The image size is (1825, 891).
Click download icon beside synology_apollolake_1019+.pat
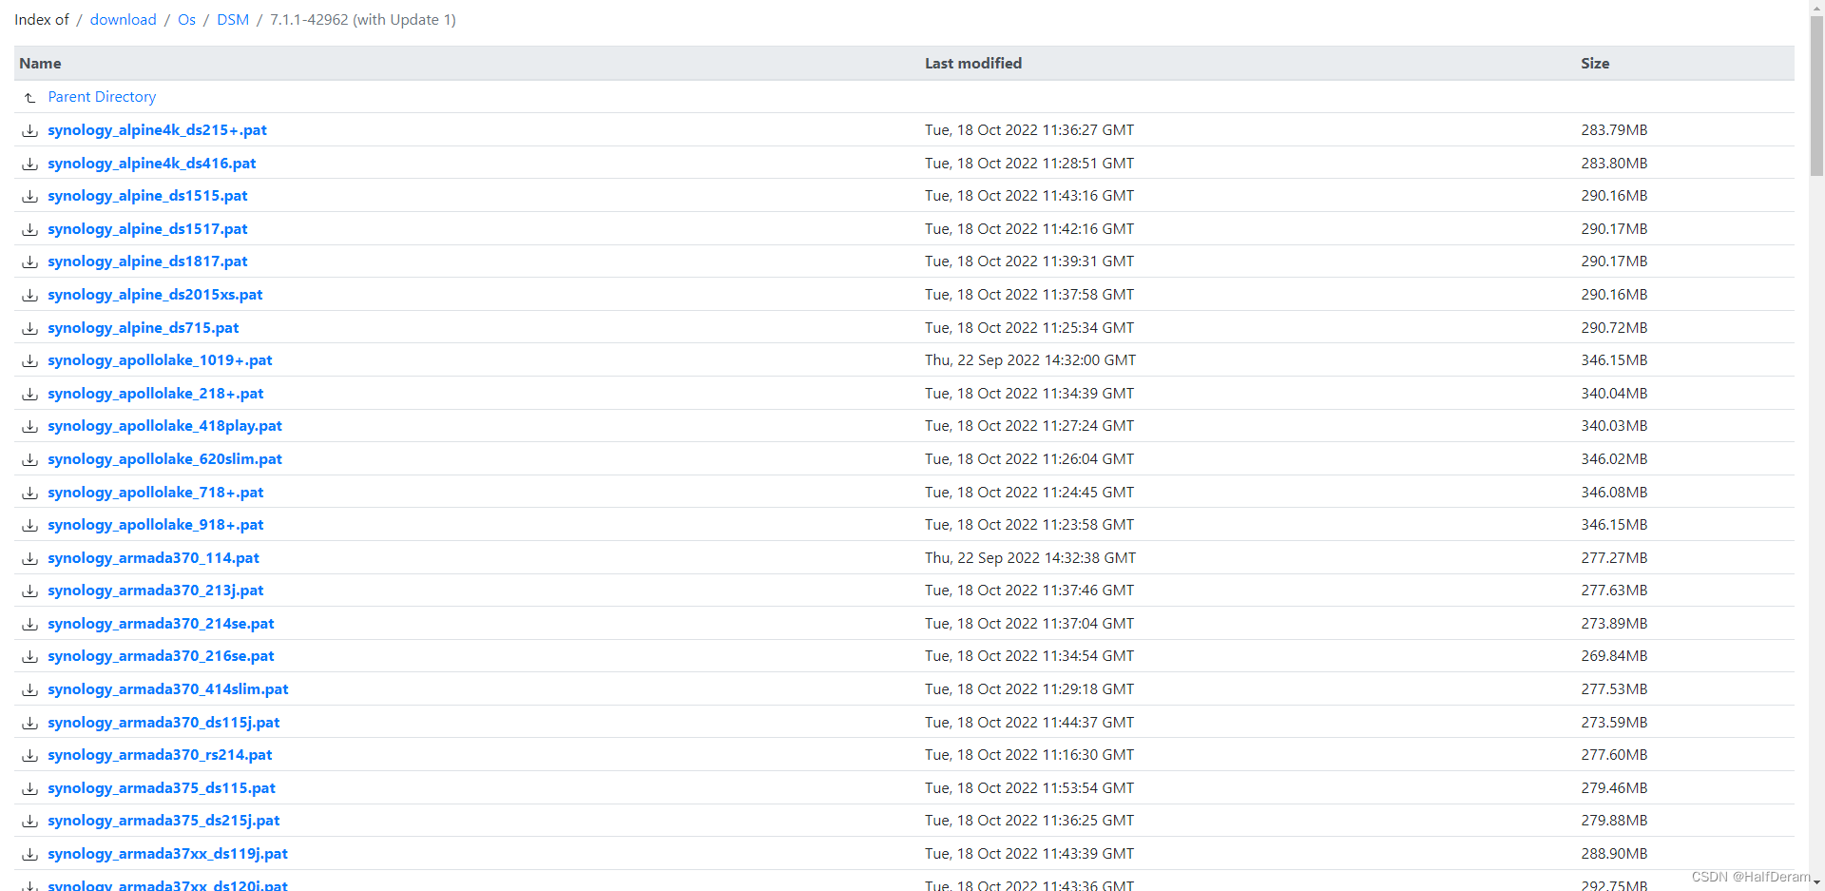point(30,360)
